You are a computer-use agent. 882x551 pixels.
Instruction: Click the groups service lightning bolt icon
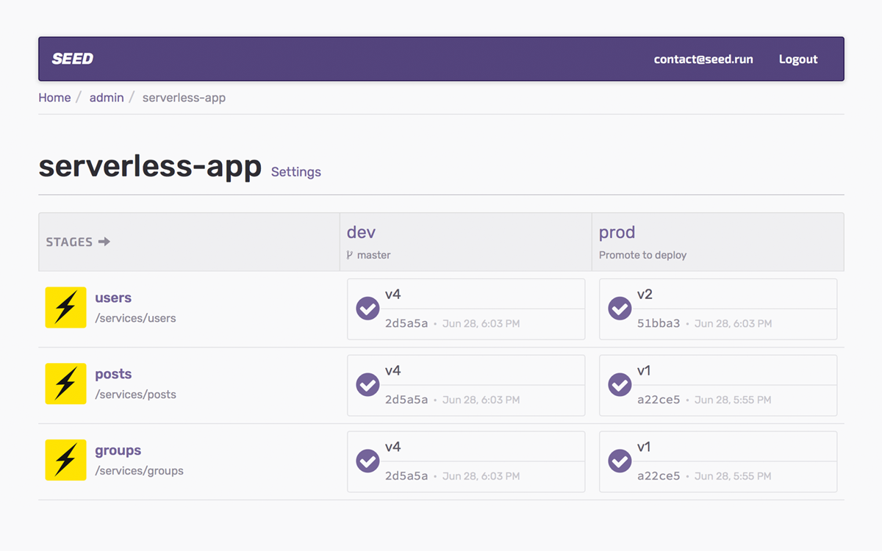tap(65, 460)
